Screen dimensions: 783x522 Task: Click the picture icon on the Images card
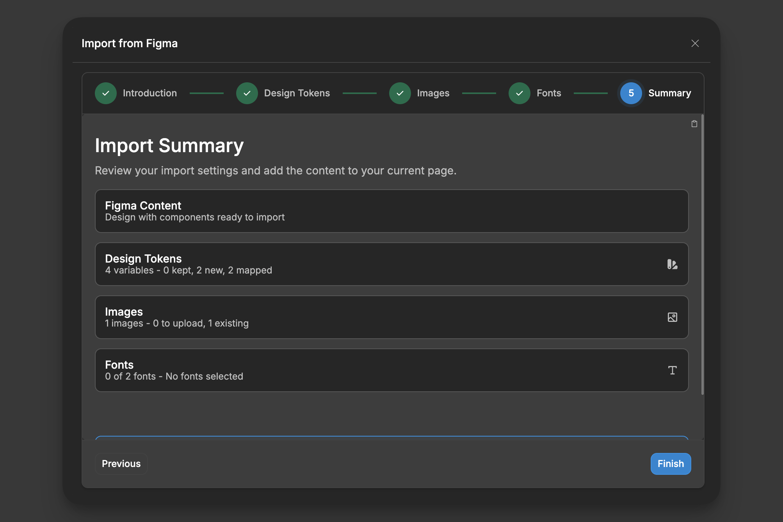(x=672, y=317)
